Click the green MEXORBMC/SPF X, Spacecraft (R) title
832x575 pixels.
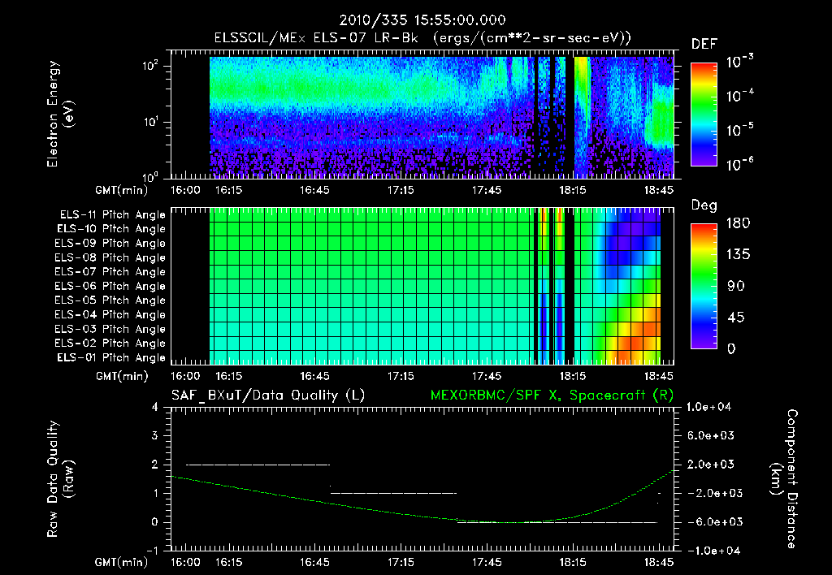pos(552,396)
